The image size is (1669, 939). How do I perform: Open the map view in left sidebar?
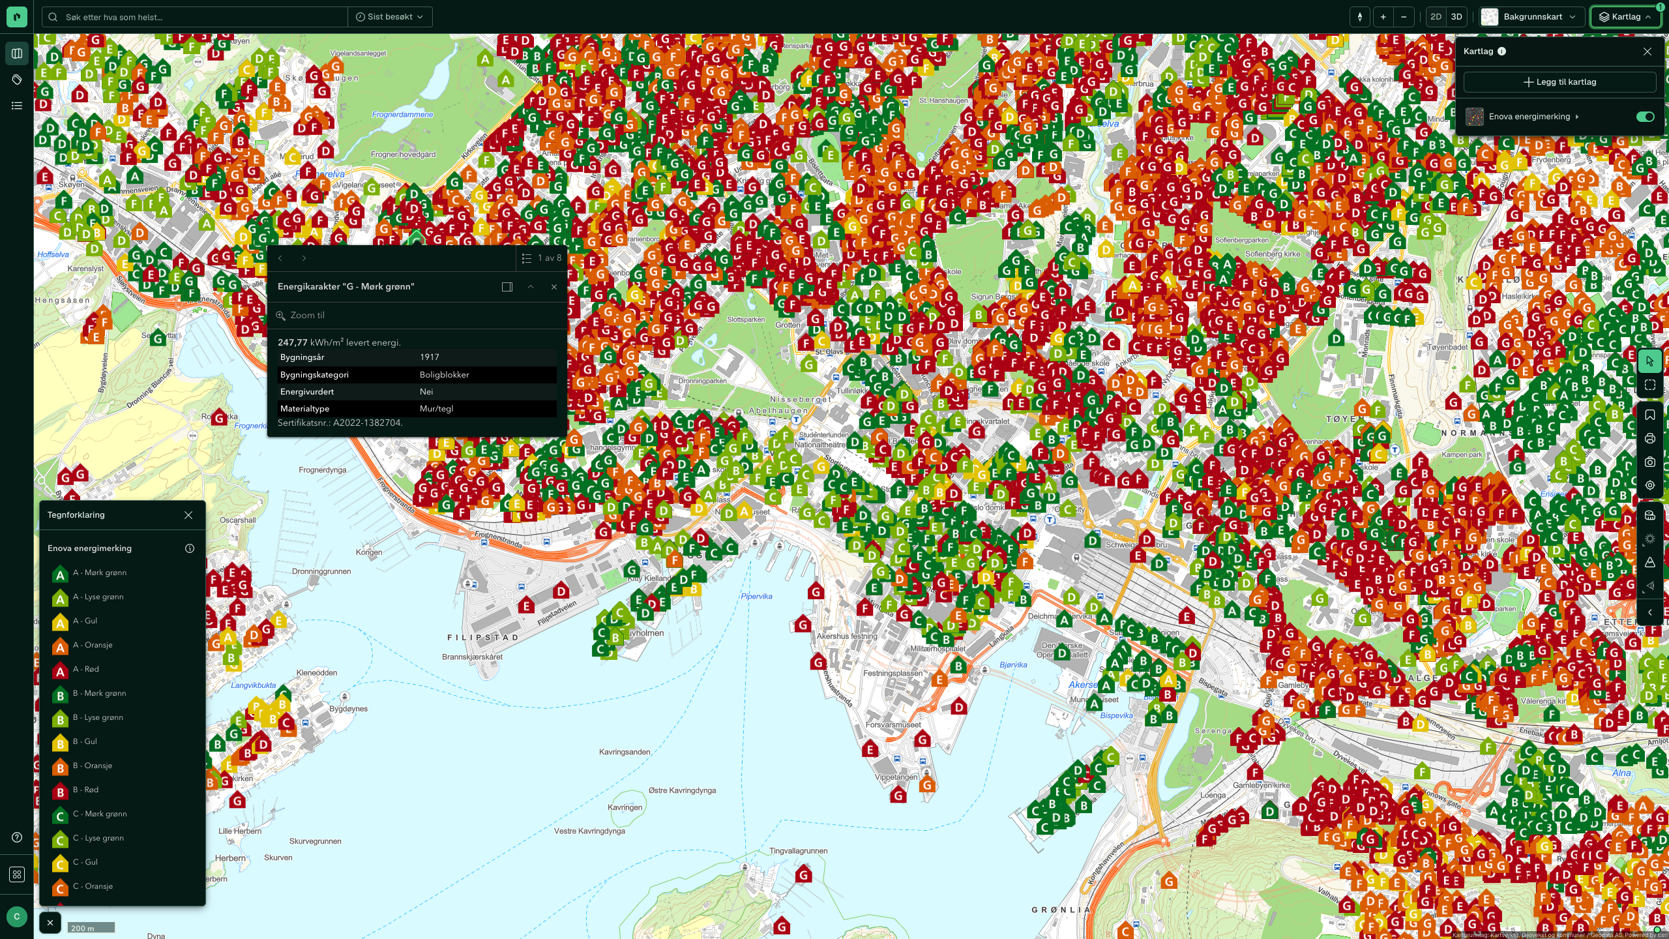[17, 53]
